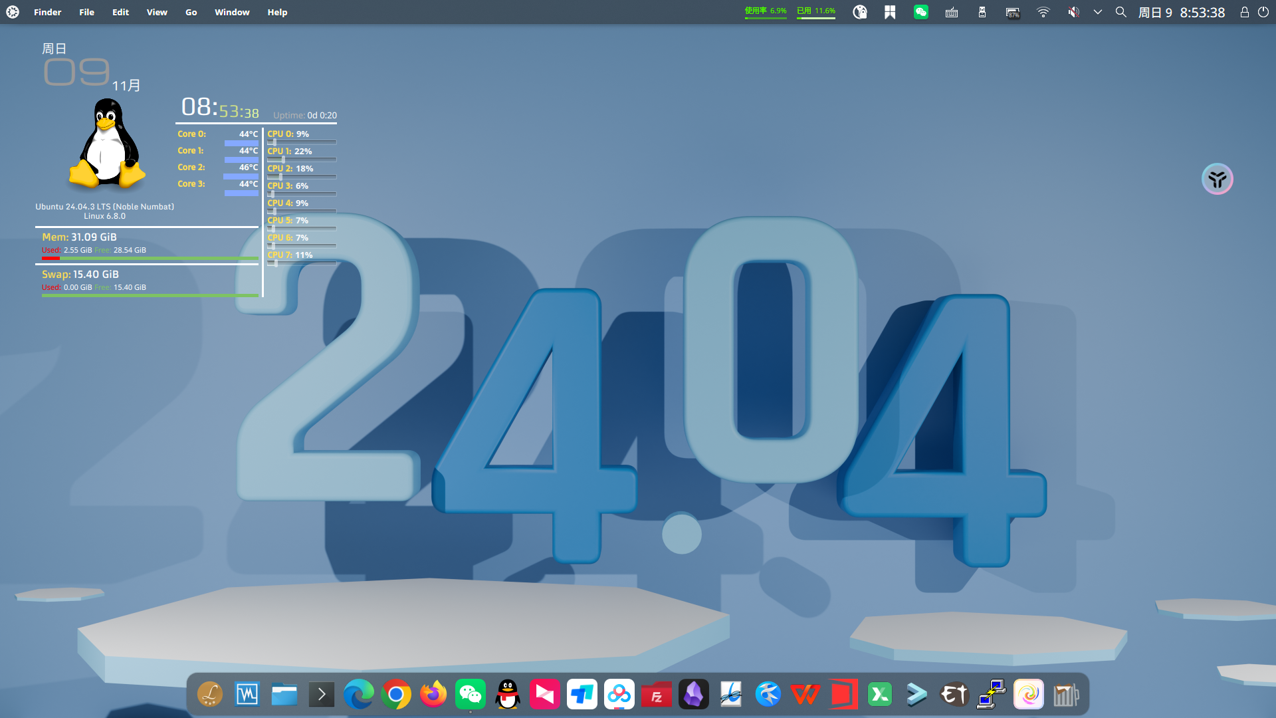Open Microsoft Edge from the dock
Screen dimensions: 1276x718
click(x=359, y=693)
